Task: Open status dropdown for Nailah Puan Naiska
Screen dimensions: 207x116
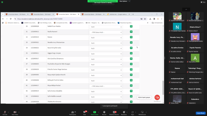Action: [x=106, y=27]
